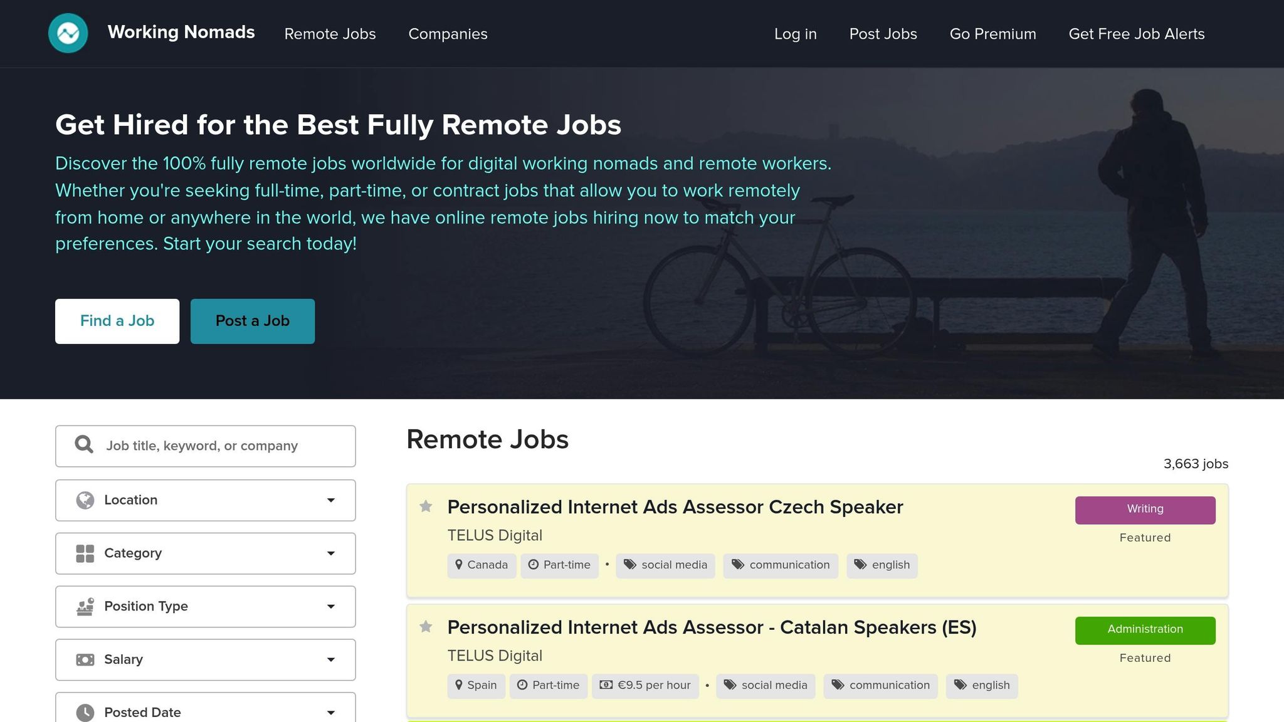
Task: Click tag icon on Czech job communication
Action: 738,565
